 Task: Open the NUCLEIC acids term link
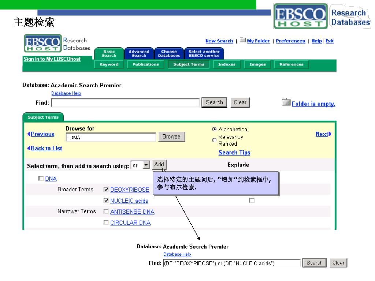point(129,201)
